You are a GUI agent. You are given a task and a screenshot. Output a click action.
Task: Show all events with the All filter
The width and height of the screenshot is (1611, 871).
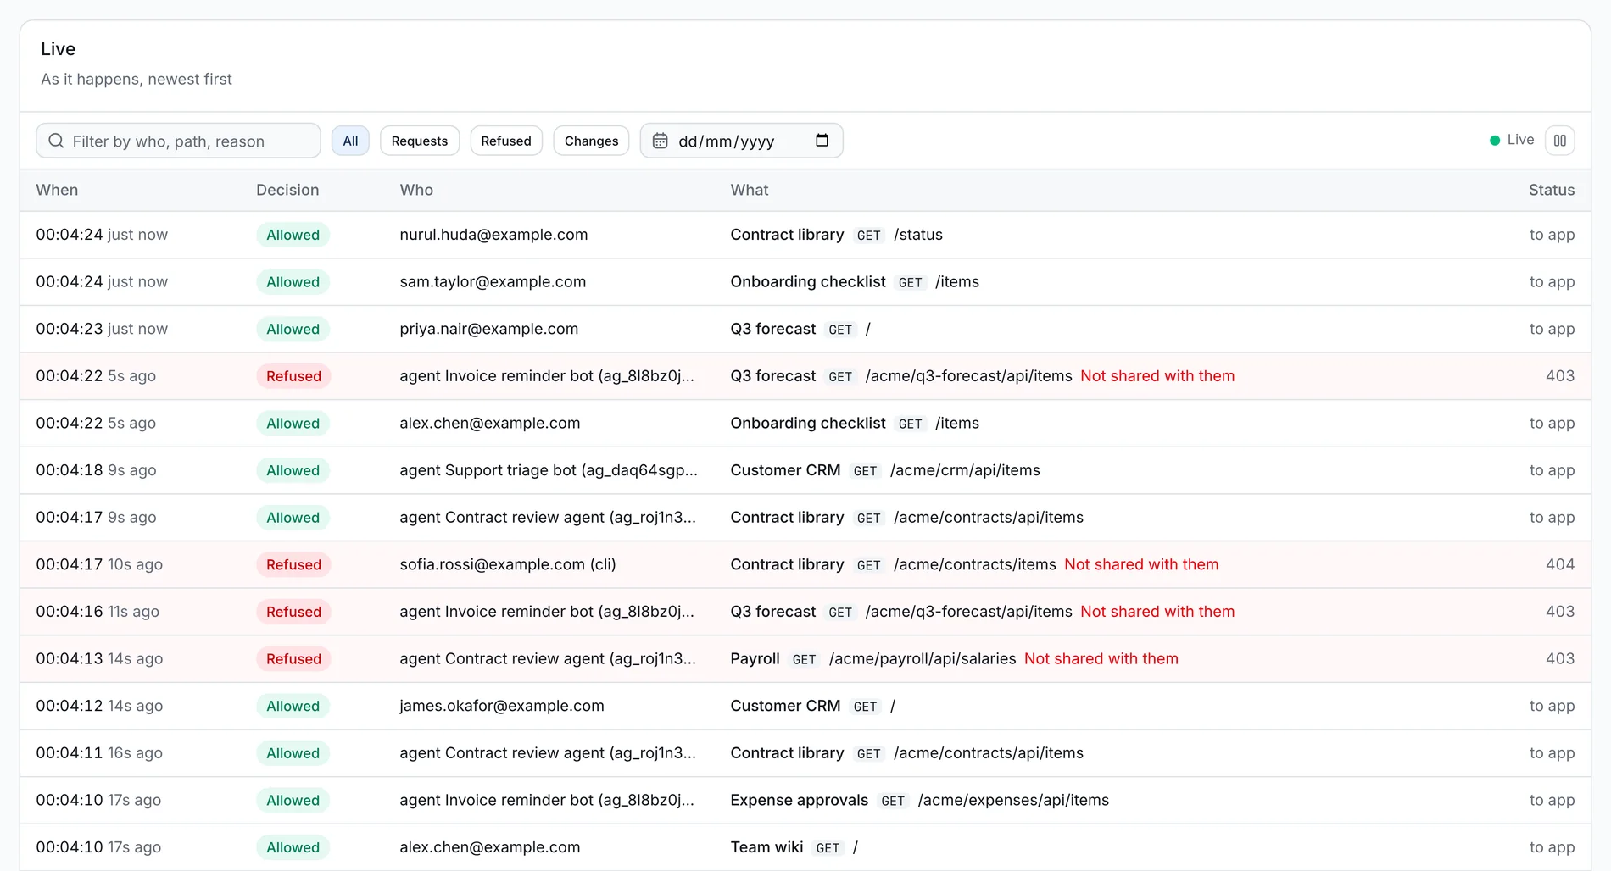[350, 141]
